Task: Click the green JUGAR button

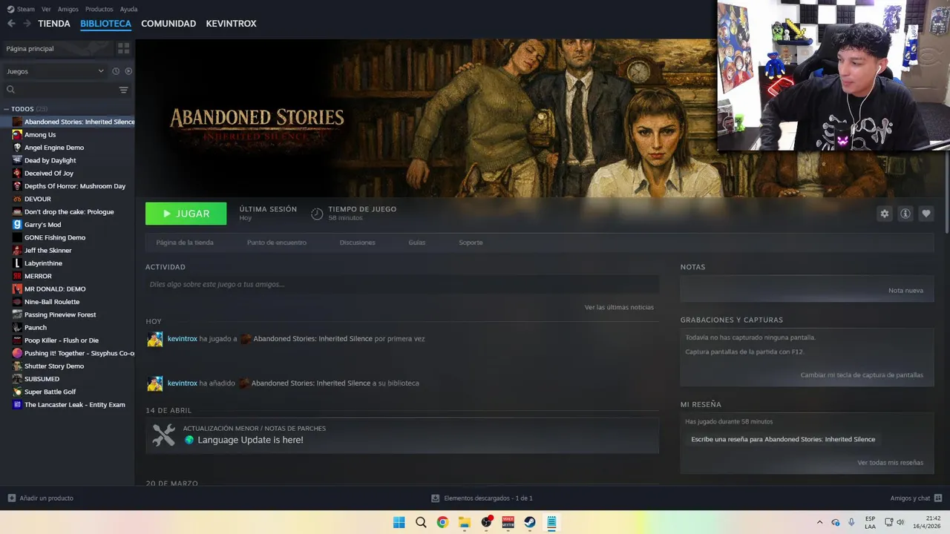Action: tap(186, 214)
